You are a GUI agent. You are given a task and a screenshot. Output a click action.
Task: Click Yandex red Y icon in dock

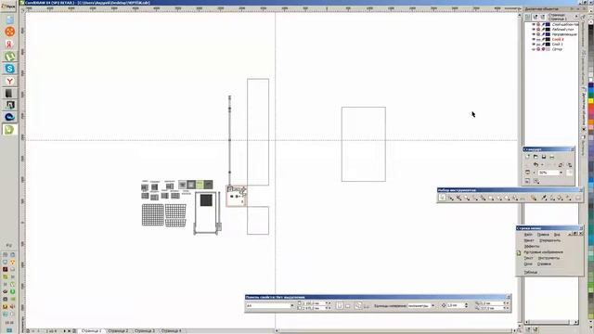pos(10,81)
